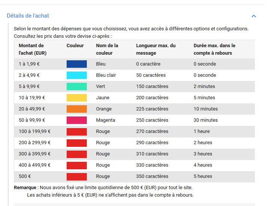Click the Orange color swatch
Image resolution: width=271 pixels, height=206 pixels.
coord(77,109)
